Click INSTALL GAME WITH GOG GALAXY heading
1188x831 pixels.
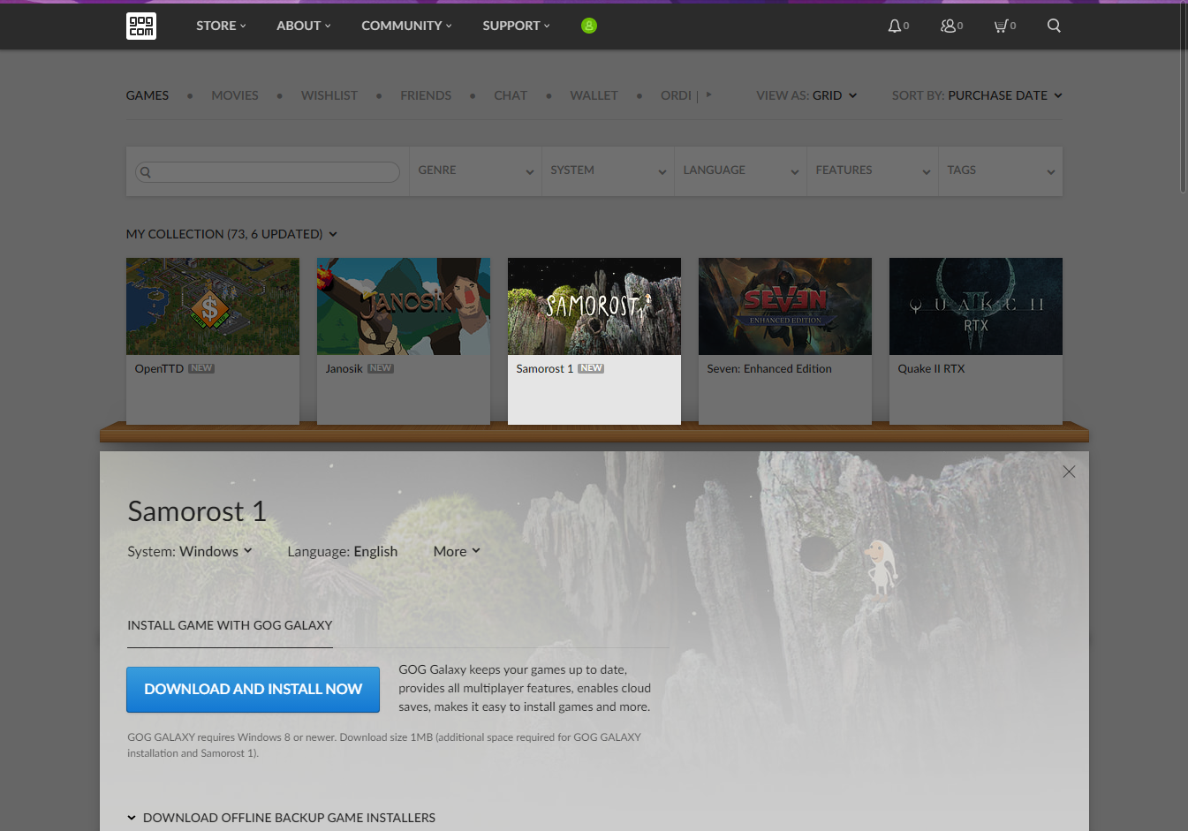click(230, 625)
